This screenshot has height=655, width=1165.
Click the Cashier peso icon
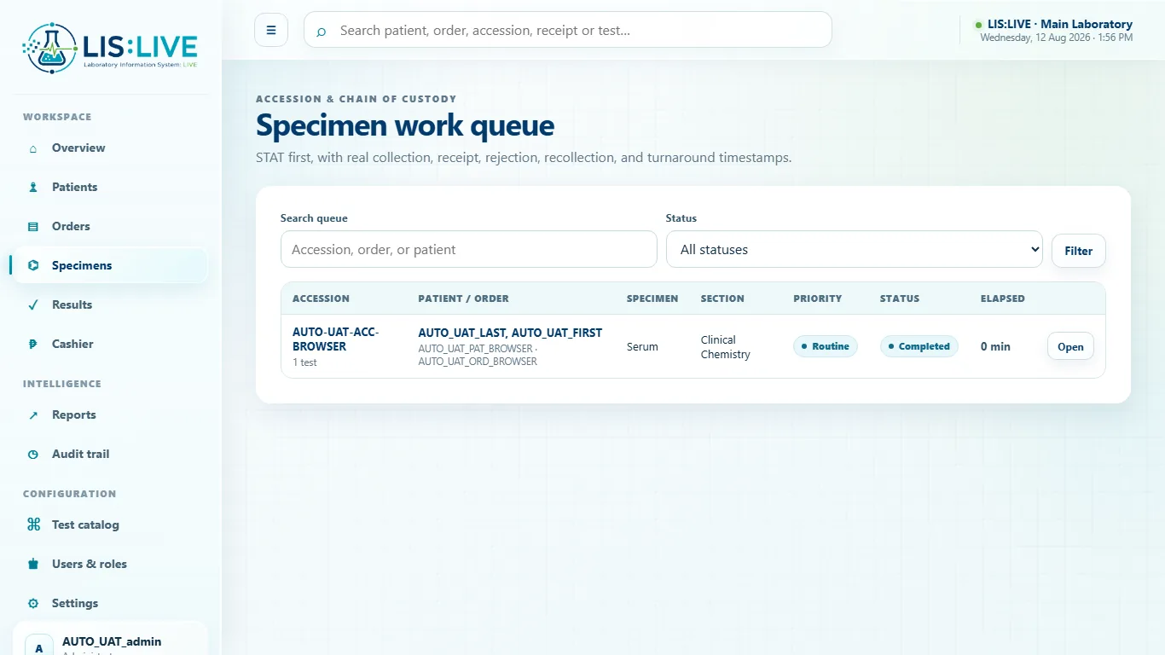(33, 345)
